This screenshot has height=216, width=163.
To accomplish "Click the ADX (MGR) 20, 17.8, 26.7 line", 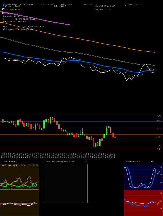I will [x=23, y=27].
